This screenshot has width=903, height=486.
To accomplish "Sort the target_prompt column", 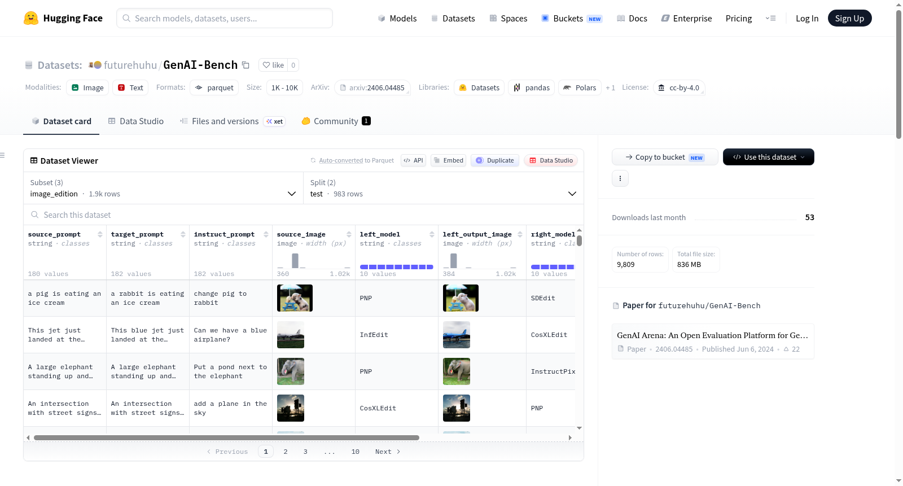I will pyautogui.click(x=183, y=234).
